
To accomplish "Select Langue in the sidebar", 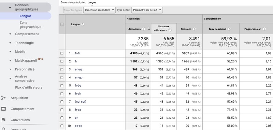I will (x=25, y=16).
